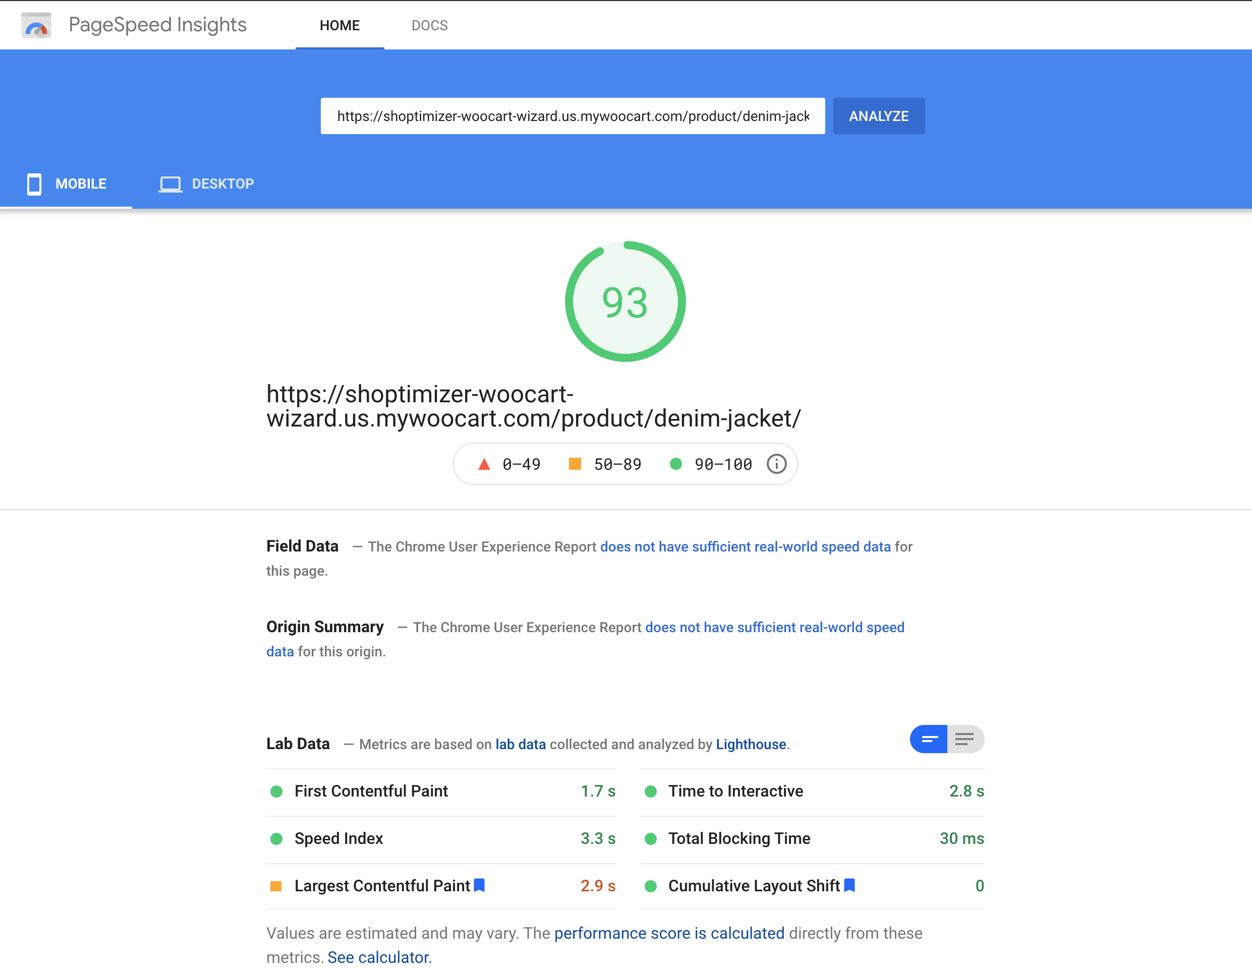The height and width of the screenshot is (976, 1252).
Task: Click the 'Cumulative Layout Shift' metric label
Action: click(x=754, y=886)
